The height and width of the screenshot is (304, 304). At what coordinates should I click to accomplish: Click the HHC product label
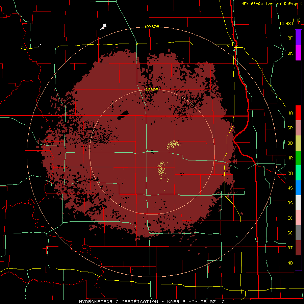pyautogui.click(x=297, y=20)
